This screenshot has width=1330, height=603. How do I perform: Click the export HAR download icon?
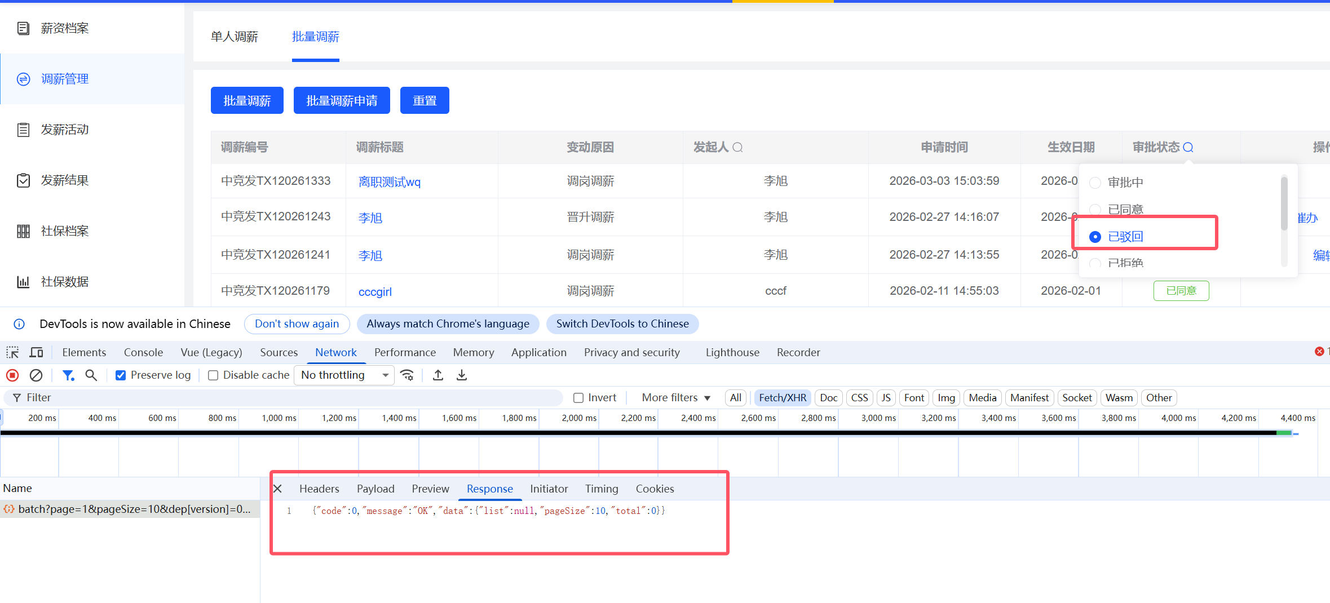462,375
